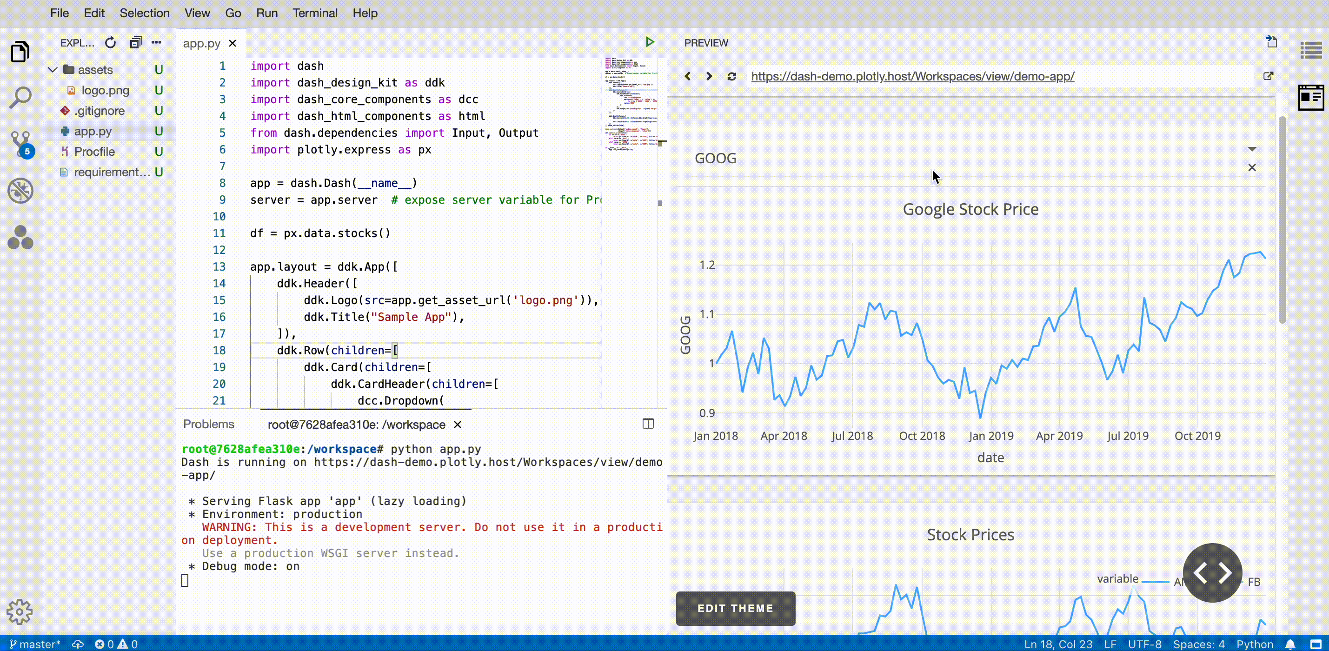Open the Search panel icon
The height and width of the screenshot is (651, 1329).
(20, 97)
